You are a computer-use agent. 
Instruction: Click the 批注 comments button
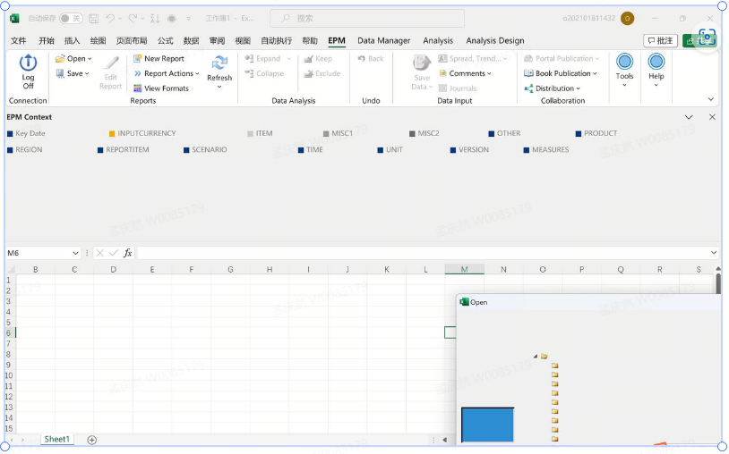(x=660, y=41)
